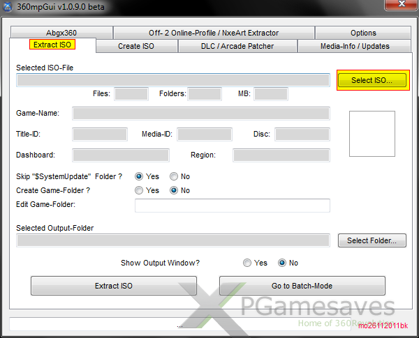Open the Media-Info / Updates tab
Viewport: 419px width, 338px height.
(355, 46)
